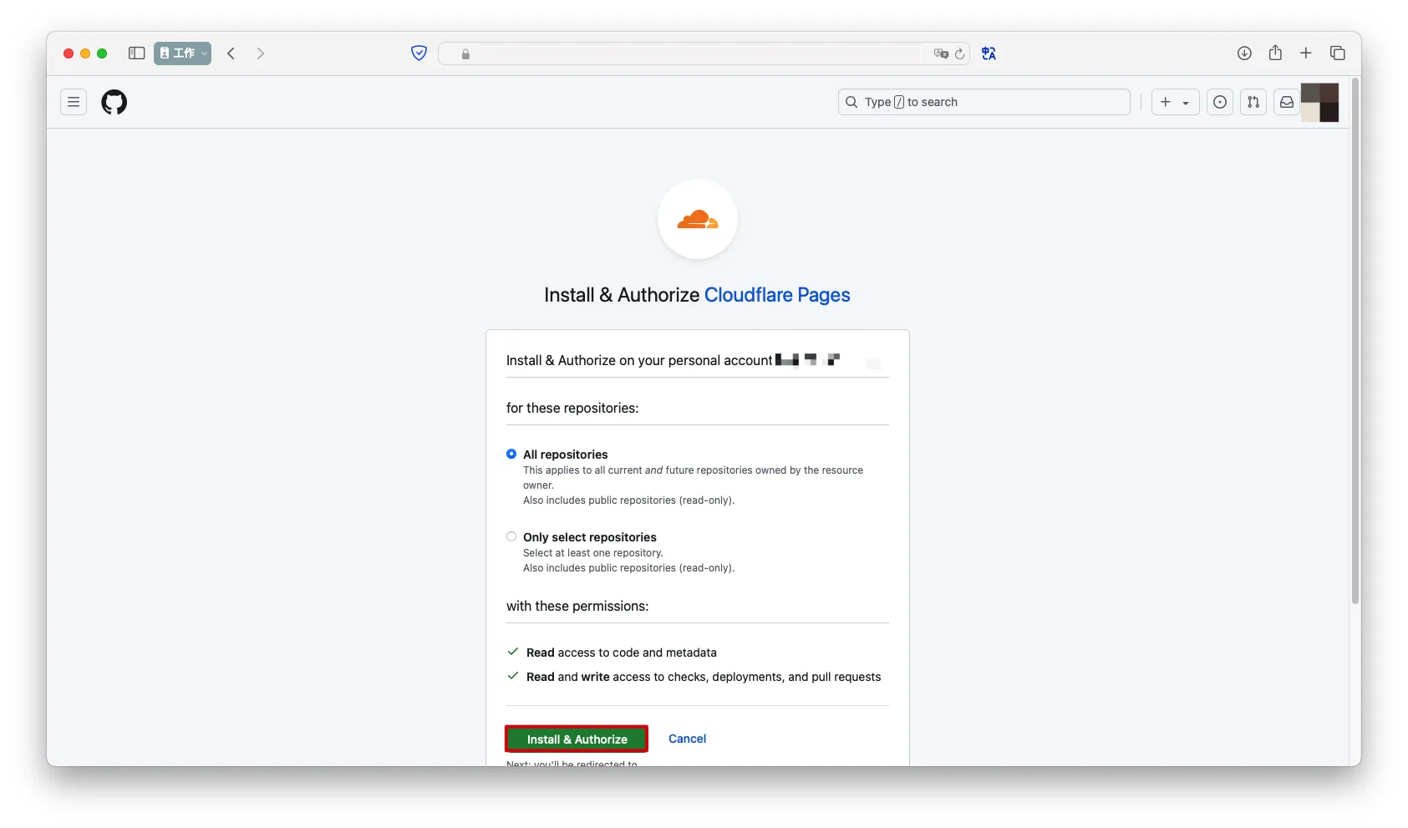Image resolution: width=1408 pixels, height=828 pixels.
Task: Open the user avatar menu
Action: (x=1320, y=102)
